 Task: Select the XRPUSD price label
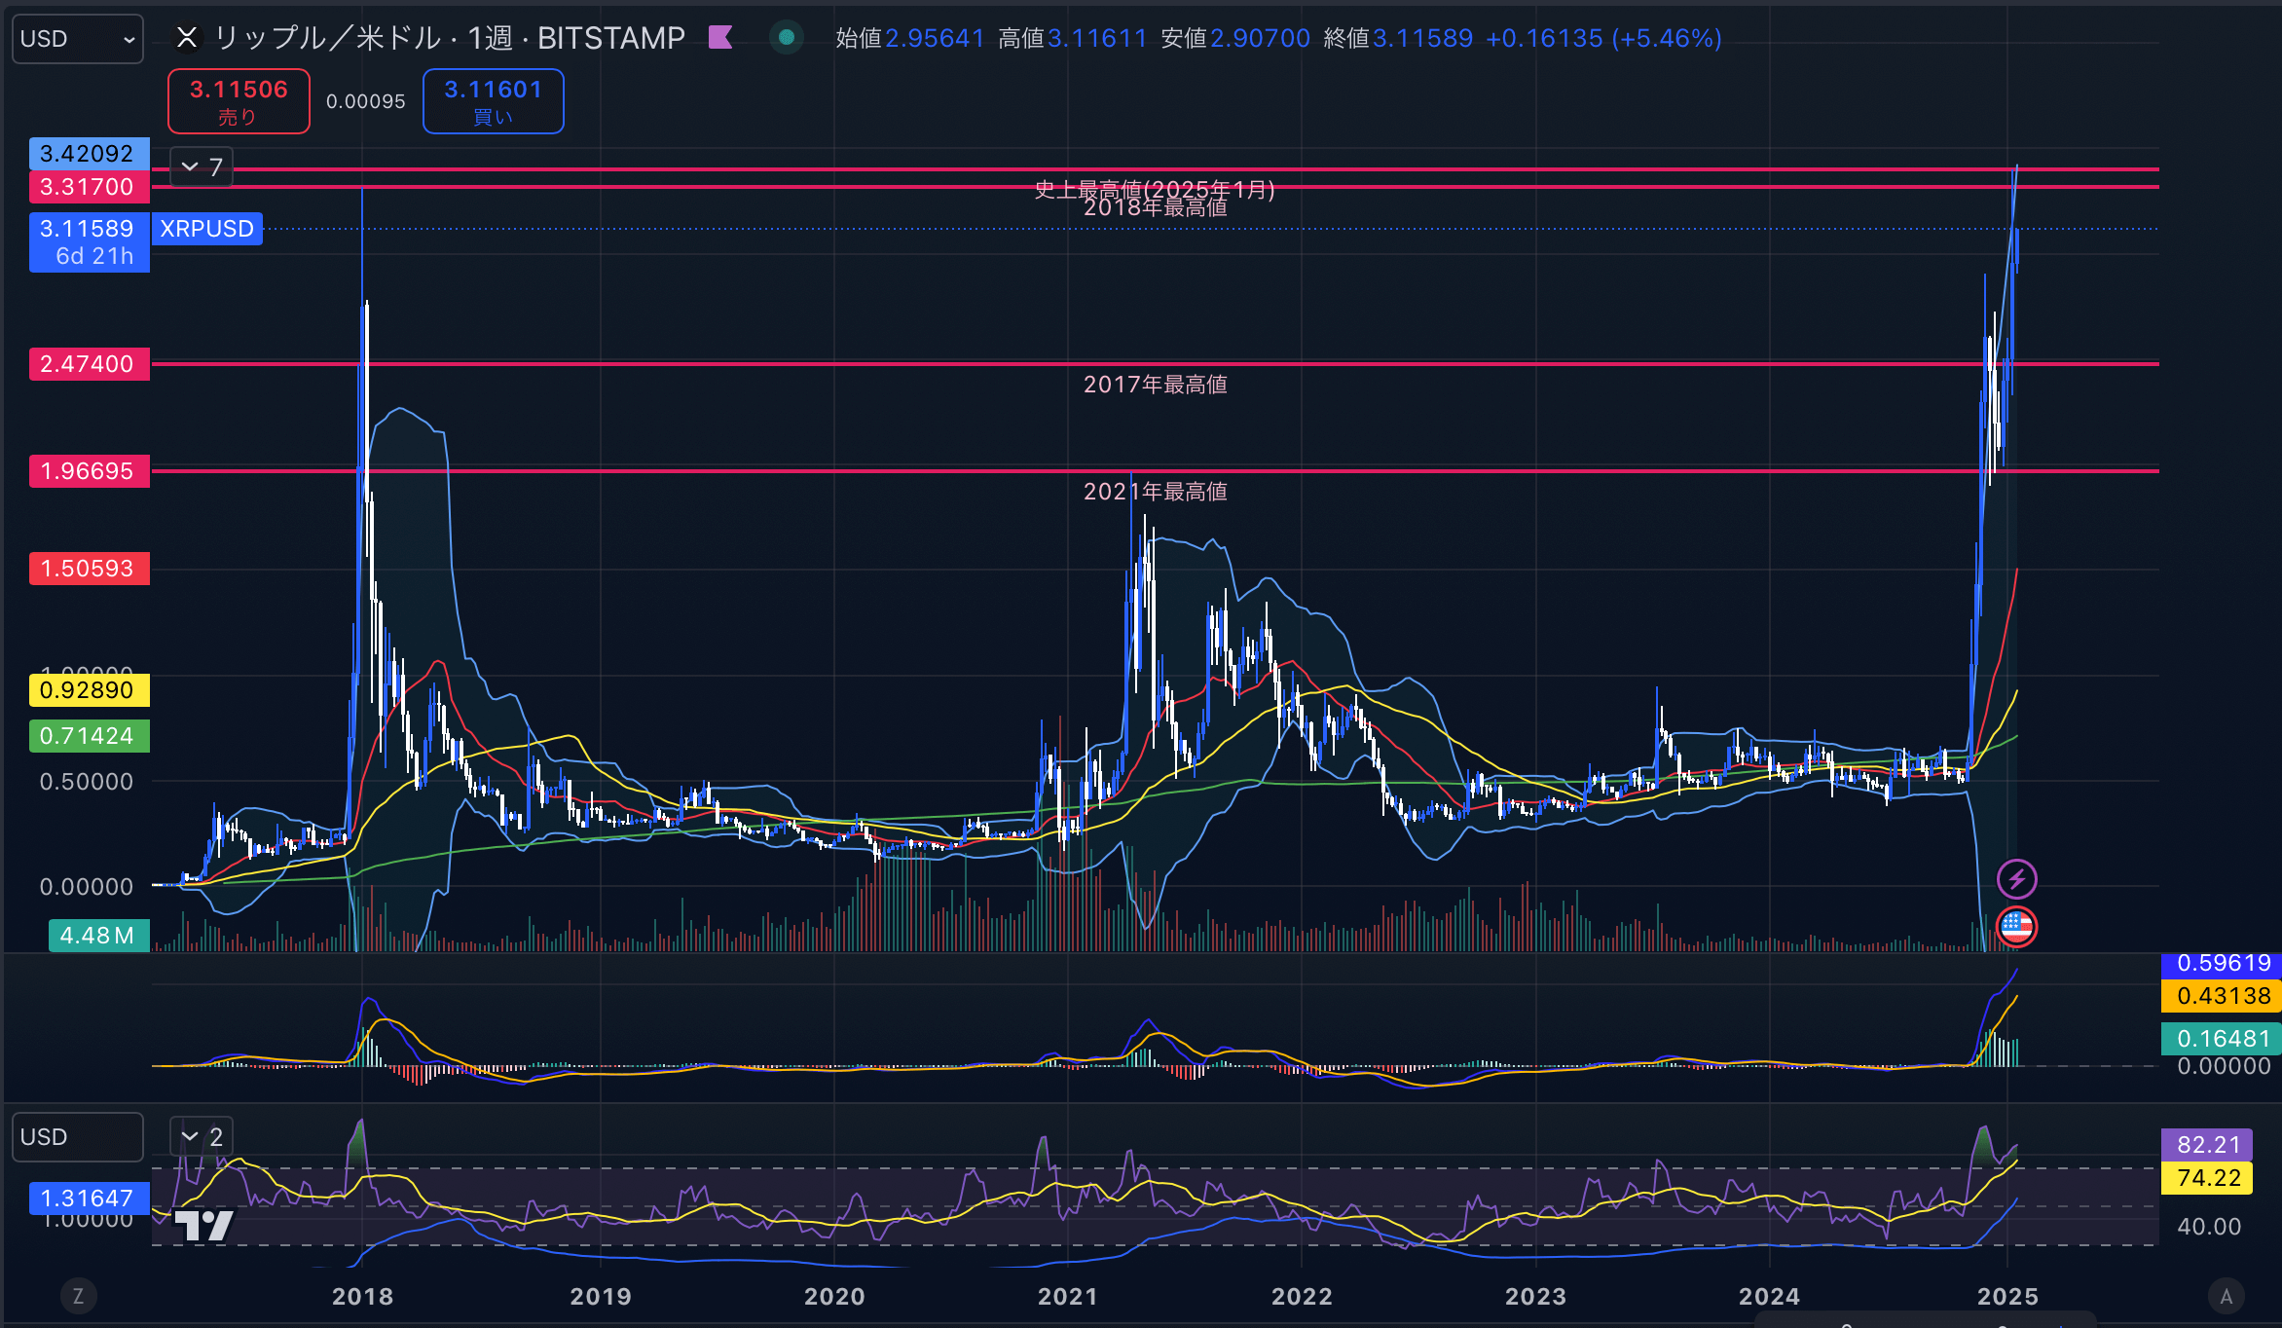206,229
